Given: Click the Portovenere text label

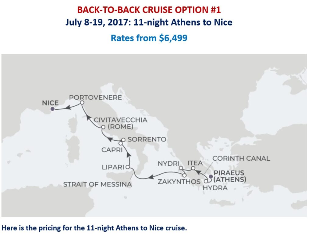Looking at the screenshot, I should tap(95, 97).
